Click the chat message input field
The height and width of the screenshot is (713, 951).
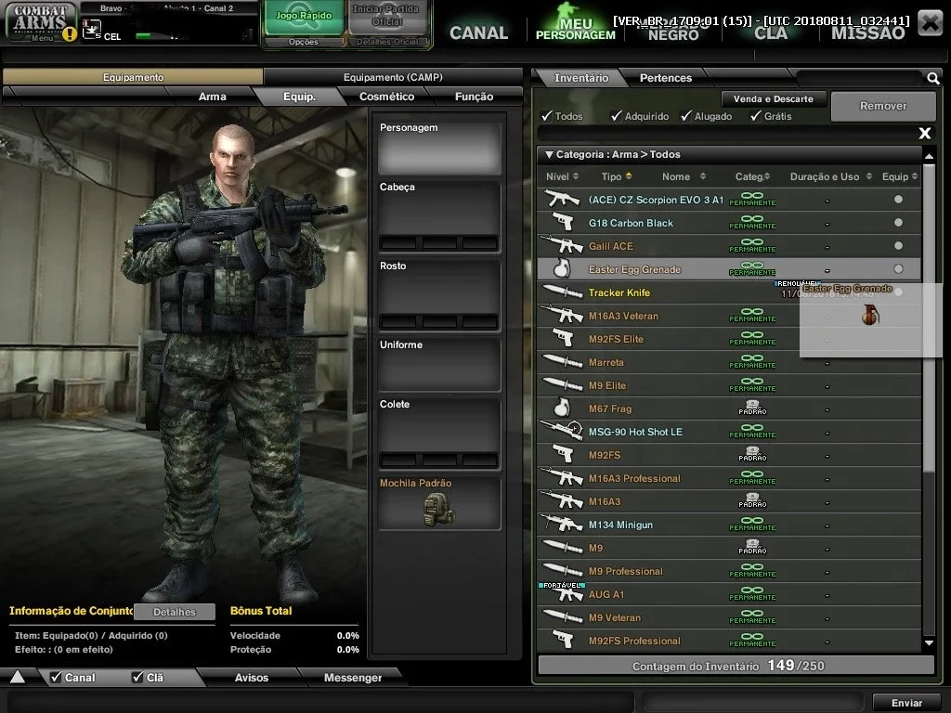click(321, 703)
